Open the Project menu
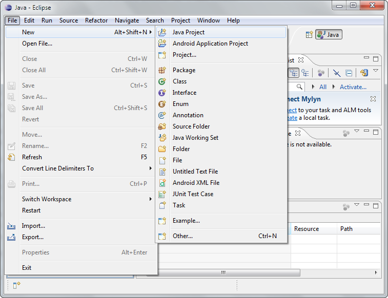 [180, 20]
